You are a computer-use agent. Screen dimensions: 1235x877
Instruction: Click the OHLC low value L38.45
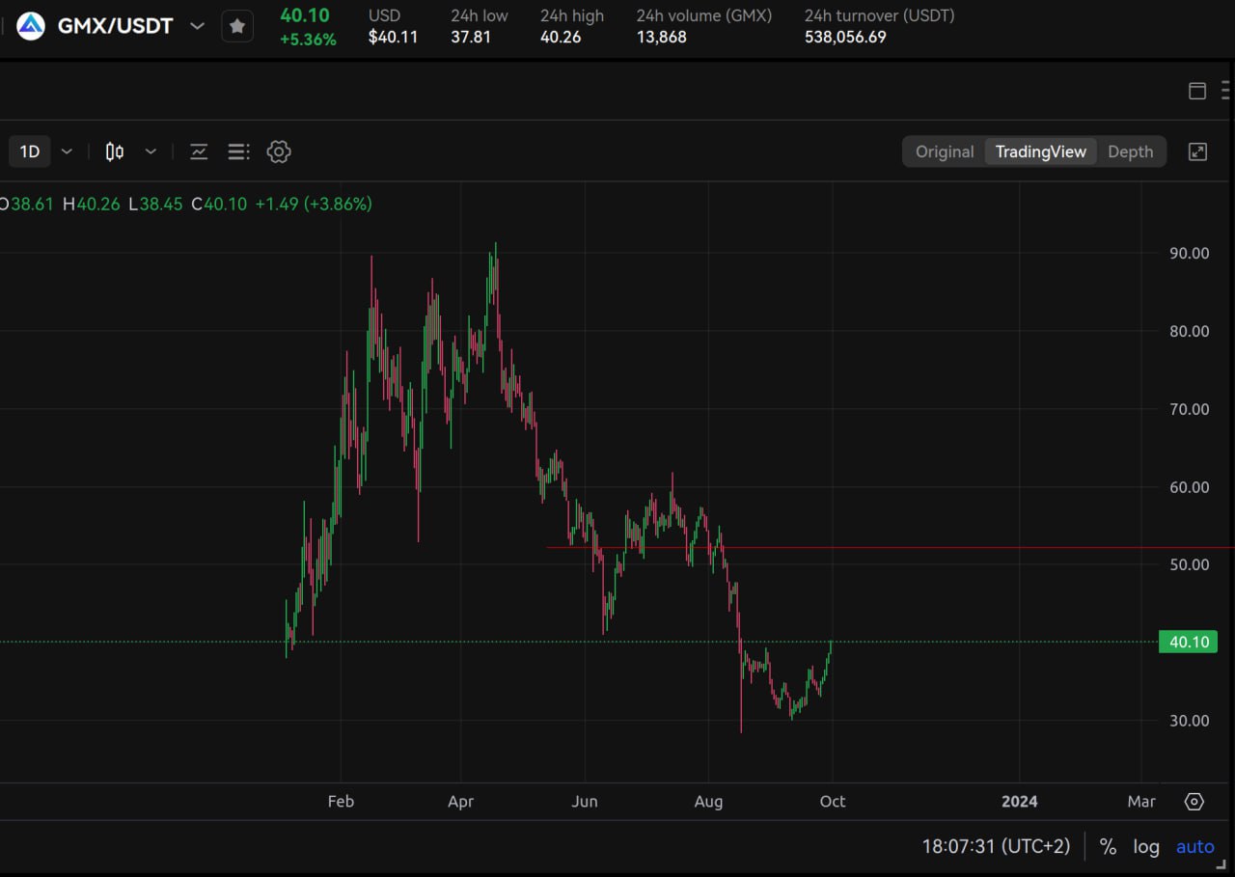click(155, 205)
